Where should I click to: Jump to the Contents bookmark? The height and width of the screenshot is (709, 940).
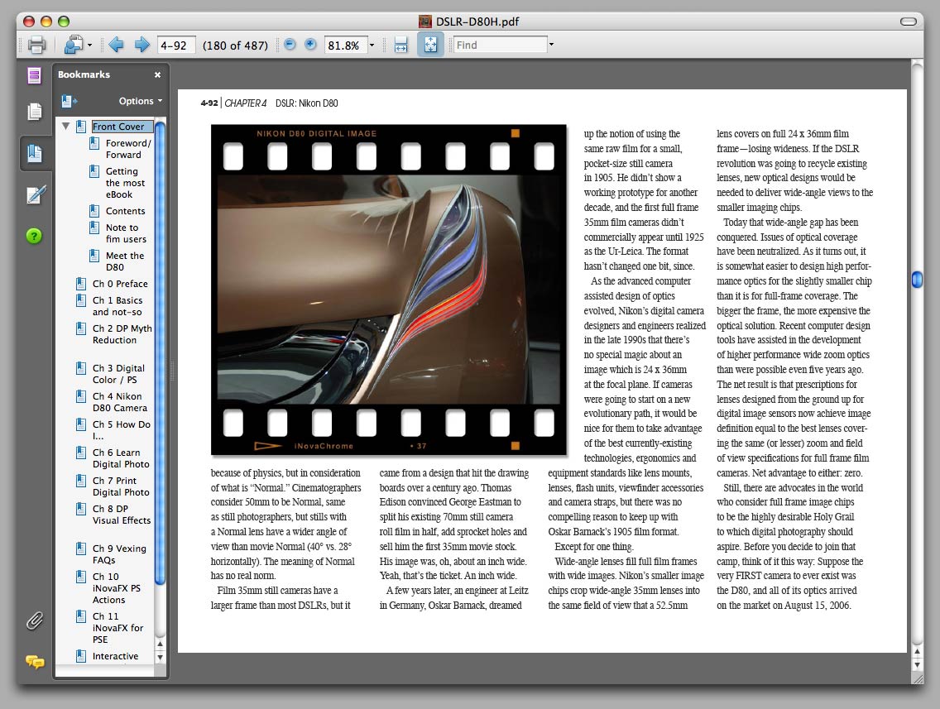point(125,211)
